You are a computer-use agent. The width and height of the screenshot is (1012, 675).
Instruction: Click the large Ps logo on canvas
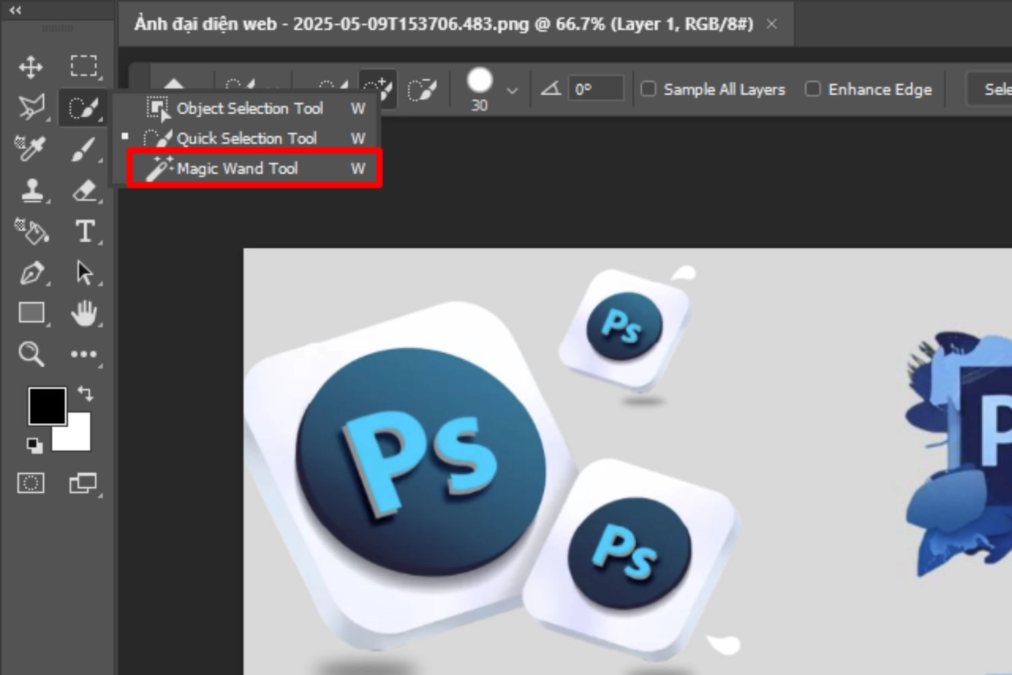click(420, 462)
